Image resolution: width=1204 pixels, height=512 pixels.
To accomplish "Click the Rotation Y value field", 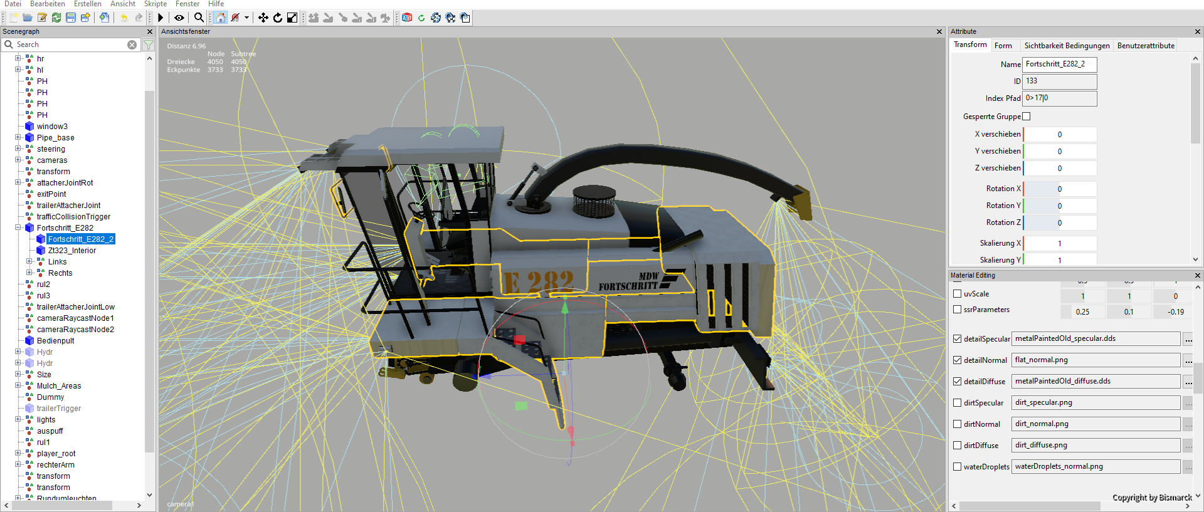I will click(1060, 206).
